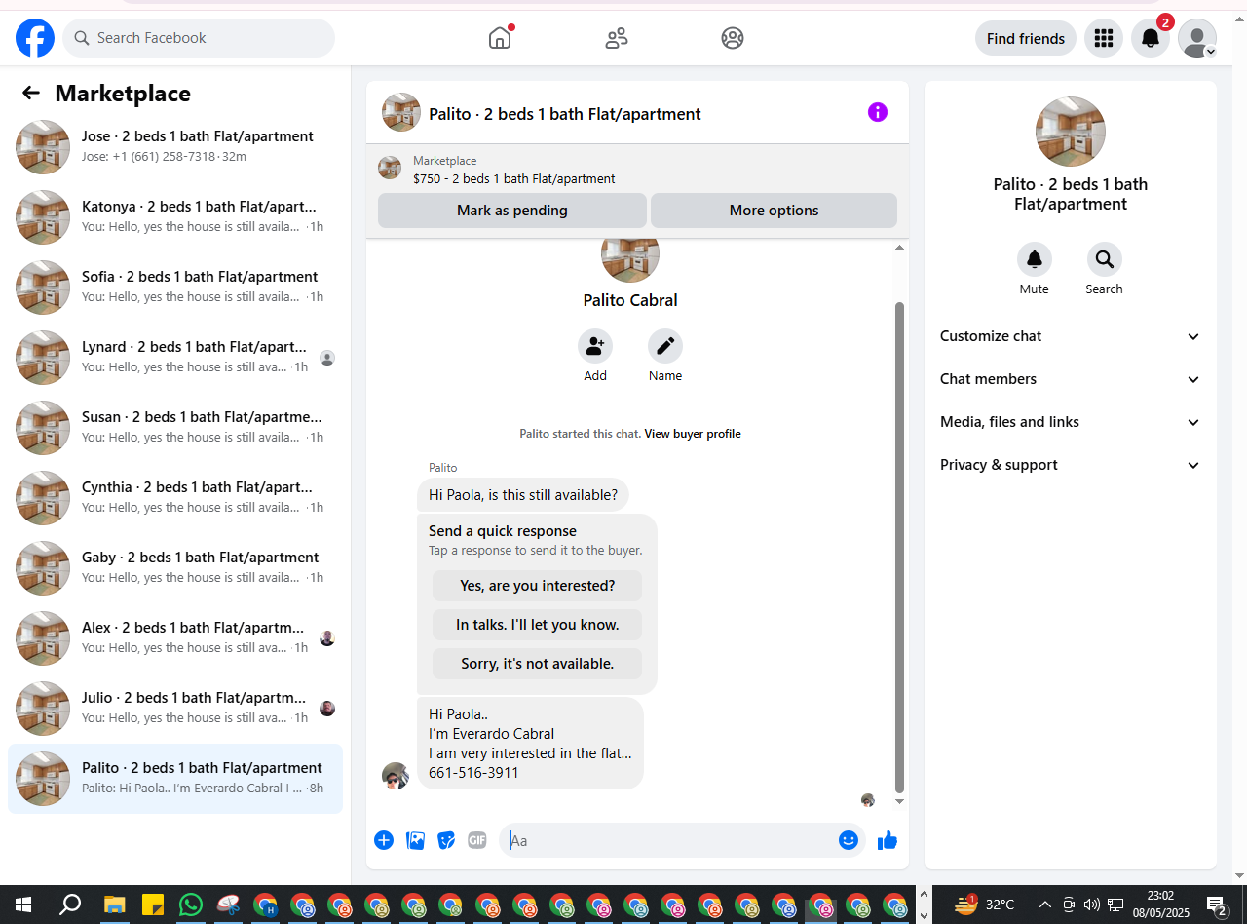Image resolution: width=1247 pixels, height=924 pixels.
Task: Open the volume control in system tray
Action: point(1091,905)
